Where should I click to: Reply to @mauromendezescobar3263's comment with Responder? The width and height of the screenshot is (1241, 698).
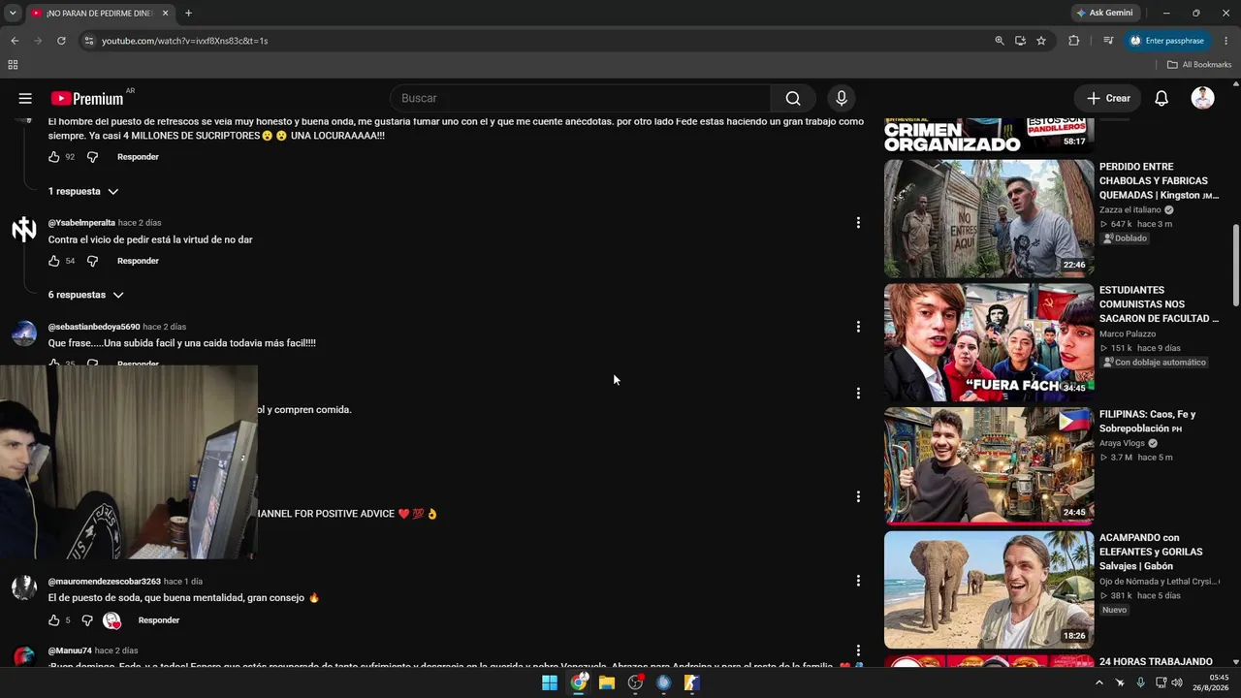tap(159, 620)
